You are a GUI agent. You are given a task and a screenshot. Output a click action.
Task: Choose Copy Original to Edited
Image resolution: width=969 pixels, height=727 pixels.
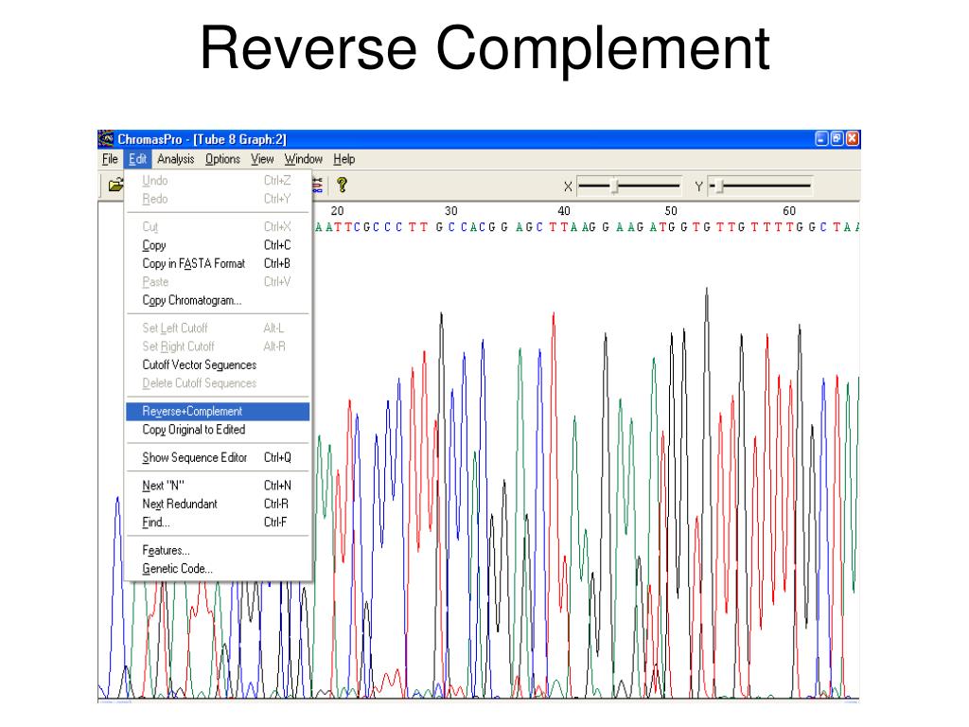pos(218,430)
